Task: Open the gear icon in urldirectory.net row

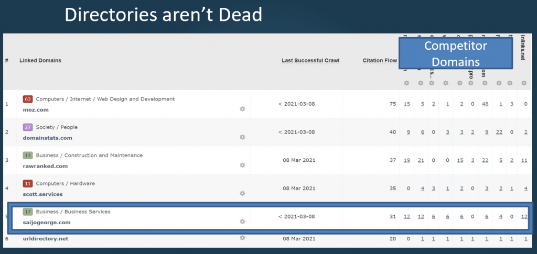Action: click(x=242, y=238)
